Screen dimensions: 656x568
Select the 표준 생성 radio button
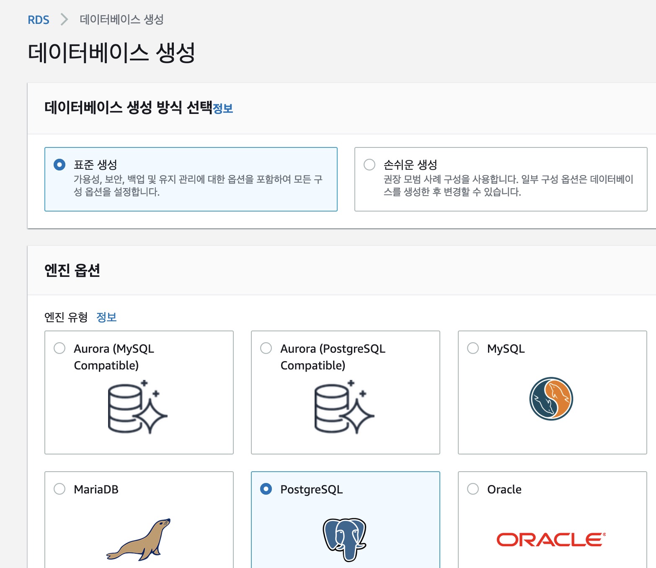59,165
